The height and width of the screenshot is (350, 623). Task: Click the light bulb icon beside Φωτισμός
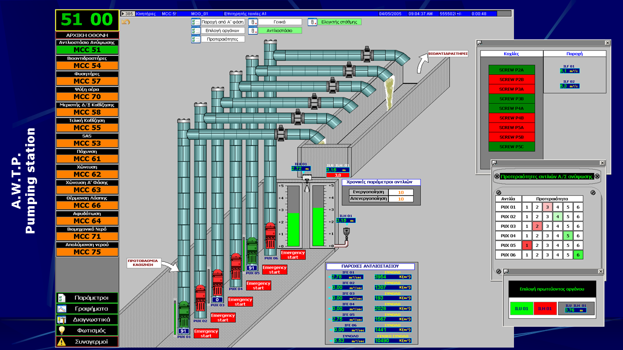pyautogui.click(x=62, y=331)
